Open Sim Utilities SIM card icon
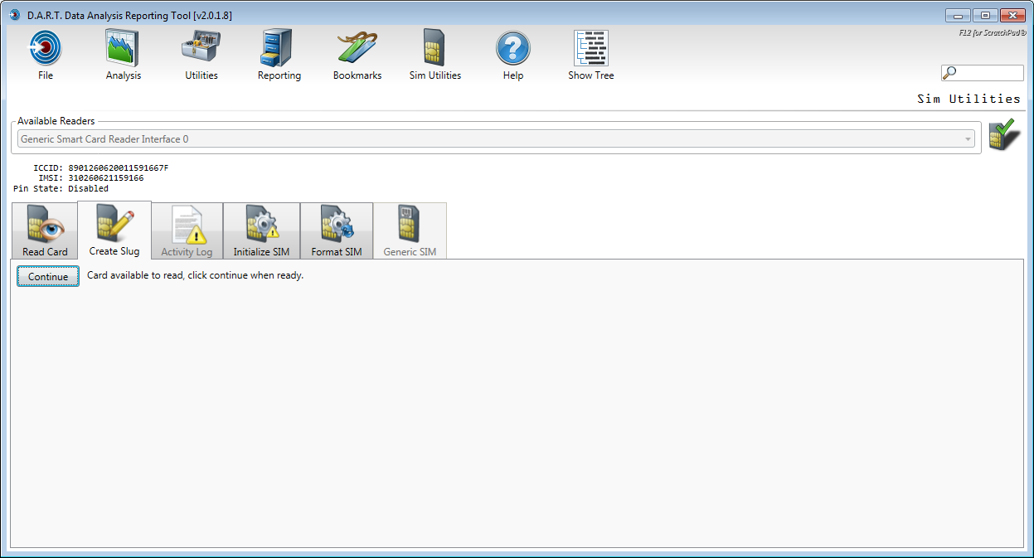1034x558 pixels. [435, 48]
